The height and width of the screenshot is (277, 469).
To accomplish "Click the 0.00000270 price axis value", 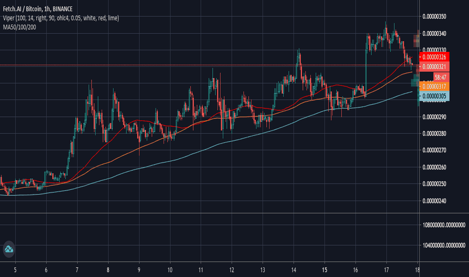I will point(434,150).
